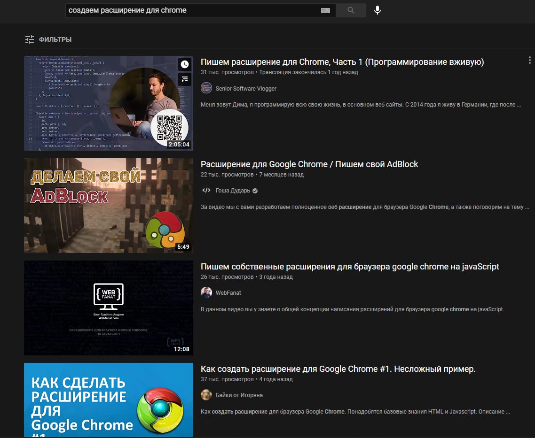Click the '31 тыс. просмотров' text

coord(227,72)
